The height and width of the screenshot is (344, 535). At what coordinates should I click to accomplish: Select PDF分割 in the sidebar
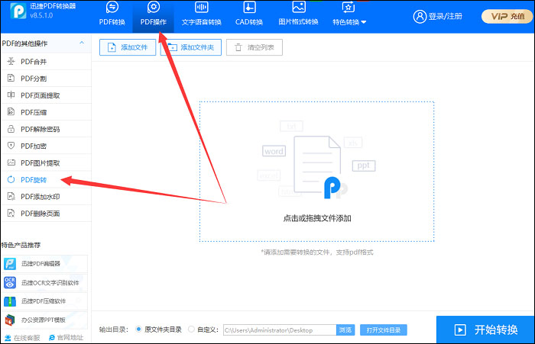pos(46,79)
